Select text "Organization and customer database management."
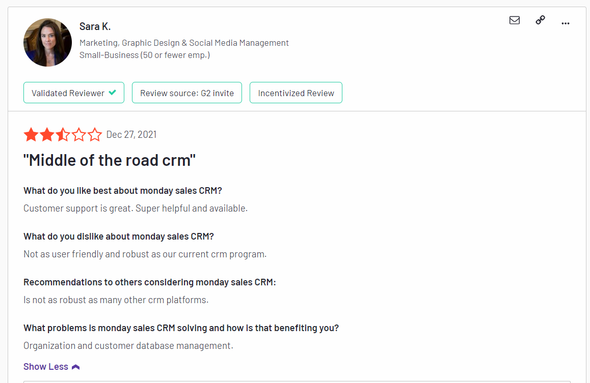This screenshot has width=590, height=383. [128, 346]
